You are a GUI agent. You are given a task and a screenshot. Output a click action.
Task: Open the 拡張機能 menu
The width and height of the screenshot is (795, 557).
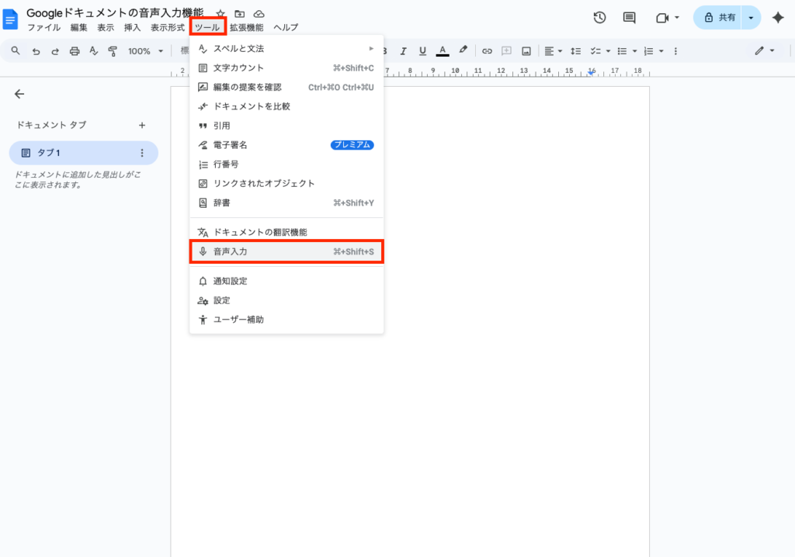pyautogui.click(x=246, y=27)
